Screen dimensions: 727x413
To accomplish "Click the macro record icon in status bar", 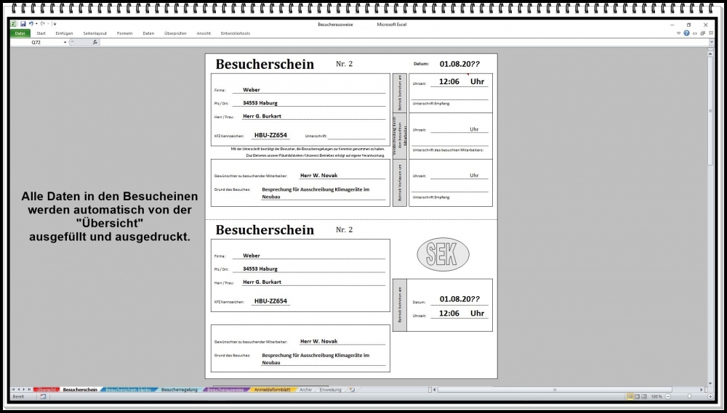I will (x=43, y=396).
